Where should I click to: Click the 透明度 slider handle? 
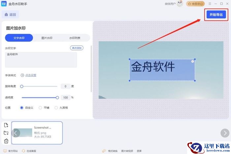[57, 98]
